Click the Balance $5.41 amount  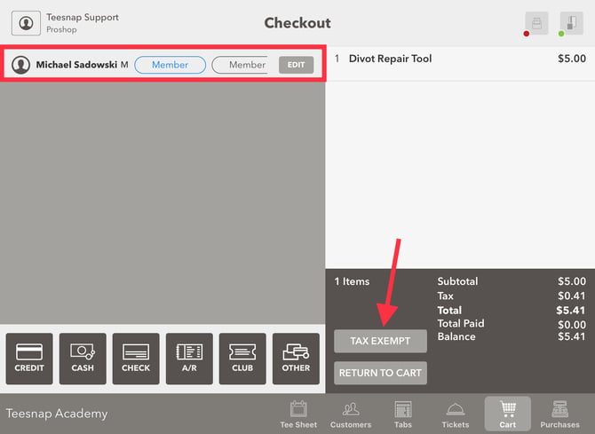[x=572, y=336]
